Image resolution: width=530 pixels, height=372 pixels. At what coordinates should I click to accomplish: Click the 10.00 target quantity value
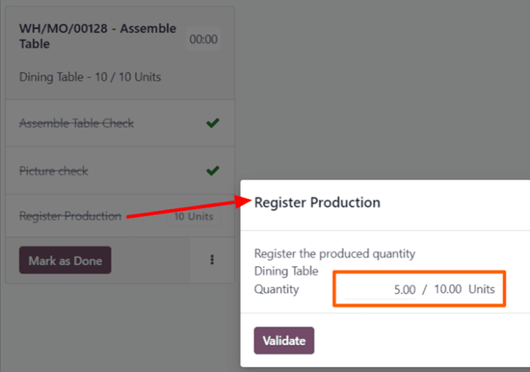(x=448, y=289)
